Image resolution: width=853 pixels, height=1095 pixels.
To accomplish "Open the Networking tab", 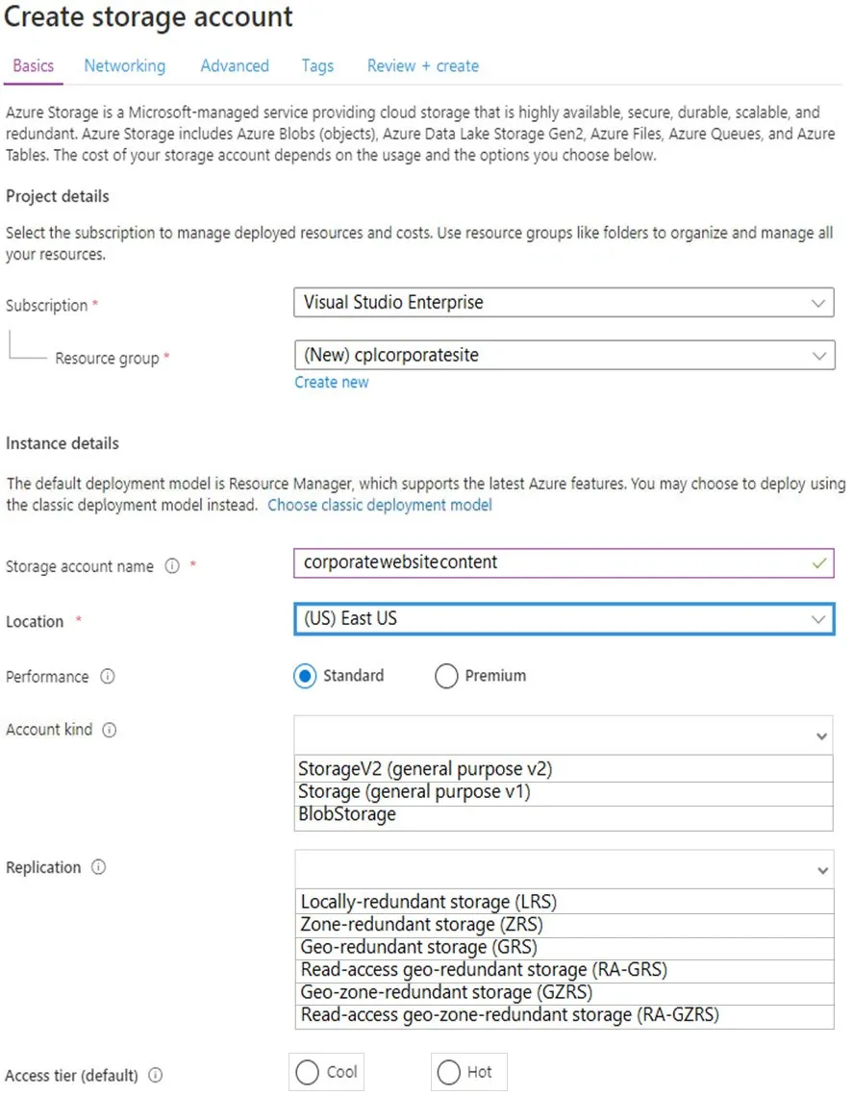I will pos(125,66).
